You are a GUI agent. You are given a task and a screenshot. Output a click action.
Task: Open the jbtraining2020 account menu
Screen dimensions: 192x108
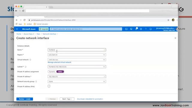click(x=166, y=29)
